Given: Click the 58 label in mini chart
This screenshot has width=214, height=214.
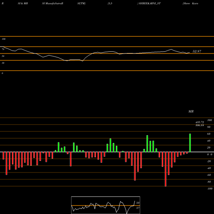Looking at the screenshot, I should pyautogui.click(x=138, y=203).
